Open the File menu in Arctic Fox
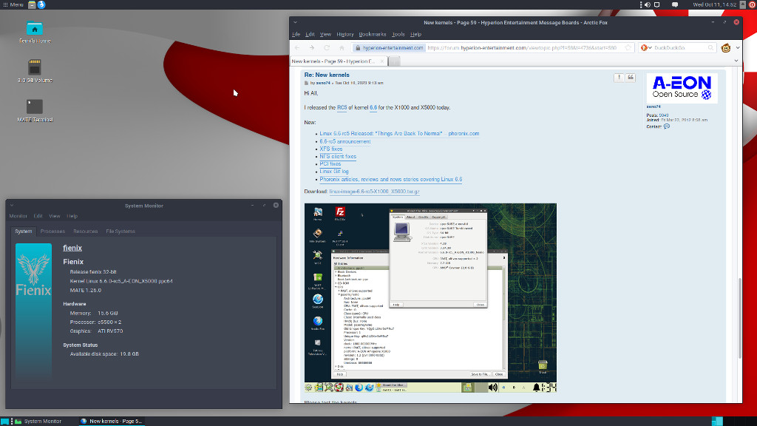The height and width of the screenshot is (426, 757). 296,34
